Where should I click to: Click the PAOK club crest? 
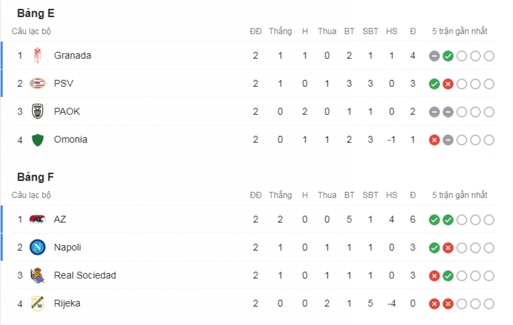38,111
